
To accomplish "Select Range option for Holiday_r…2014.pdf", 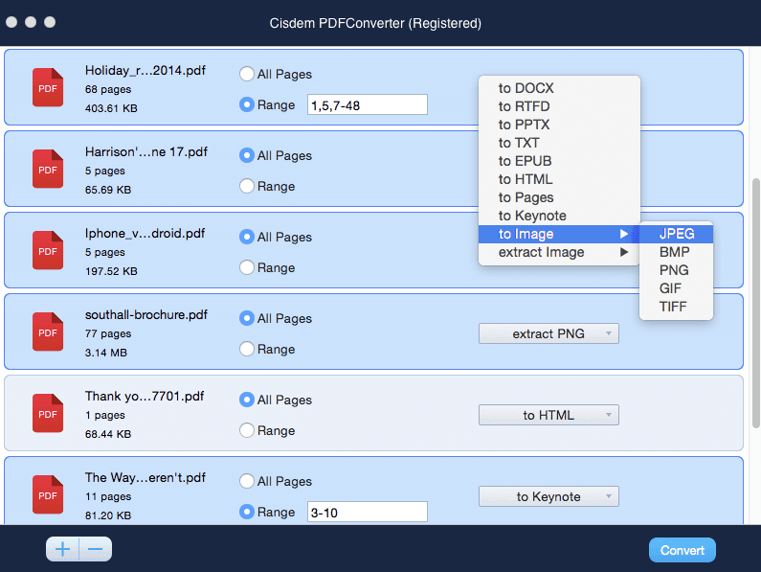I will click(247, 104).
